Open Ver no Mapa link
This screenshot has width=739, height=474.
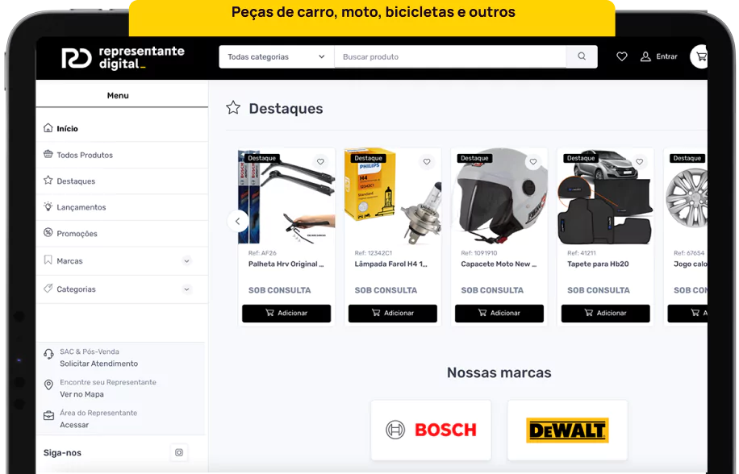point(81,394)
